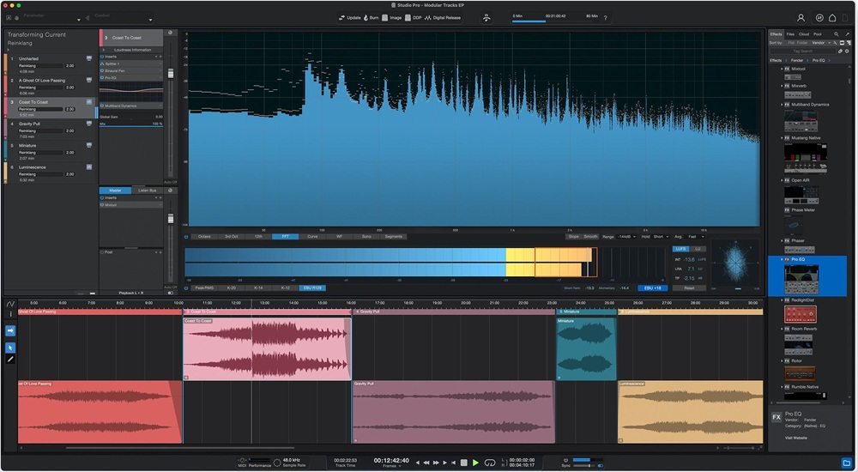The width and height of the screenshot is (858, 472).
Task: Switch to the Files browser tab
Action: coord(790,33)
